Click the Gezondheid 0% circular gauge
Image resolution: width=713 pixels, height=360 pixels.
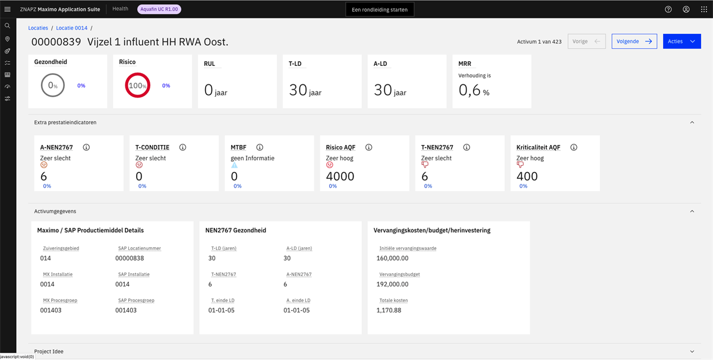tap(52, 86)
